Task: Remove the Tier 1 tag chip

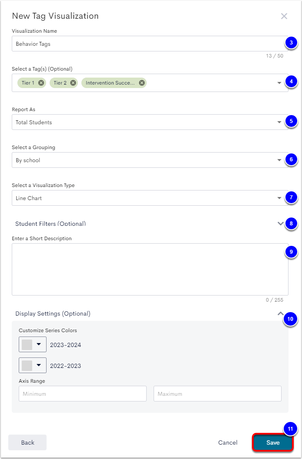Action: [x=41, y=83]
